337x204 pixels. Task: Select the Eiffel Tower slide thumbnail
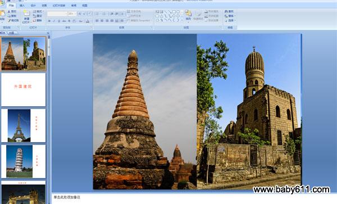tap(24, 125)
